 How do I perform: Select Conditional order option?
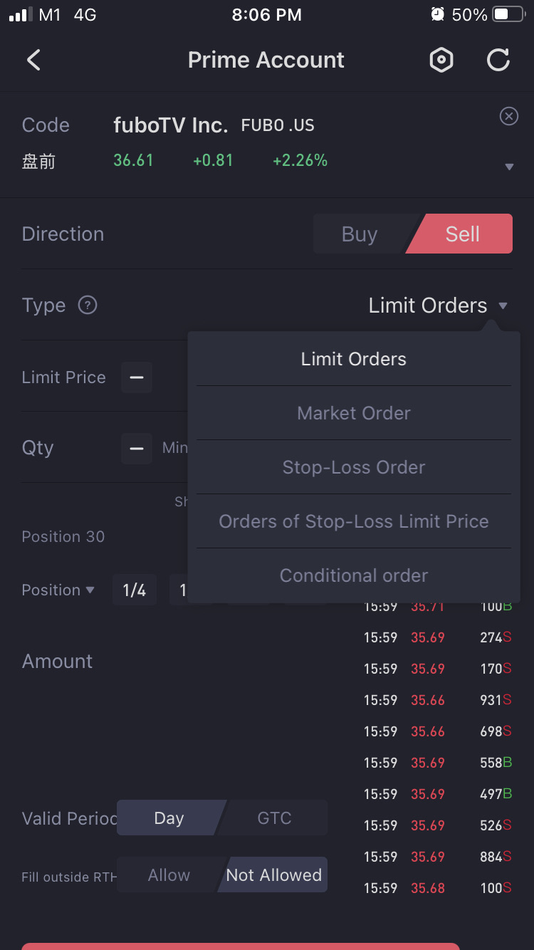354,575
